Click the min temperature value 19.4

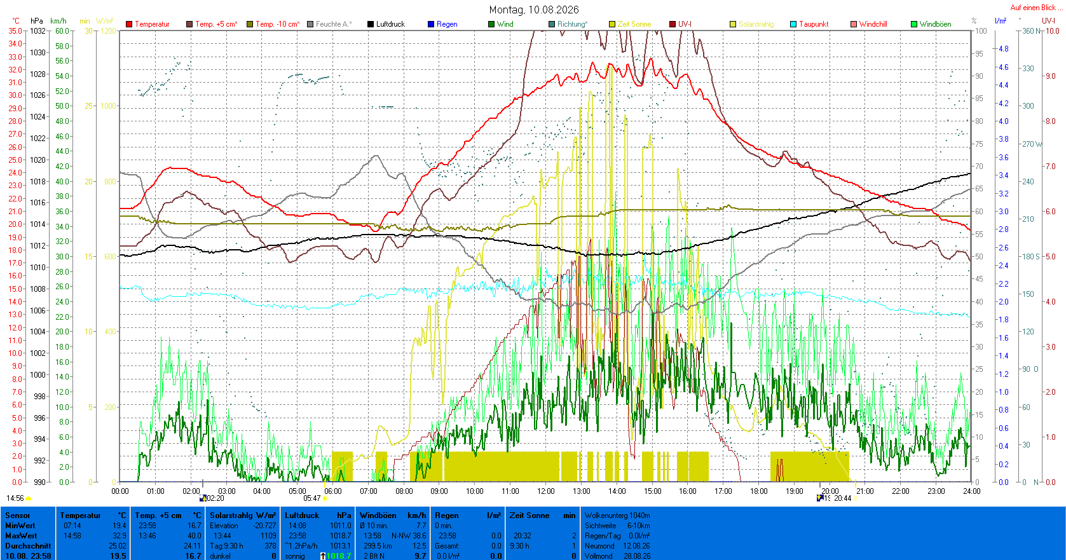click(x=119, y=526)
